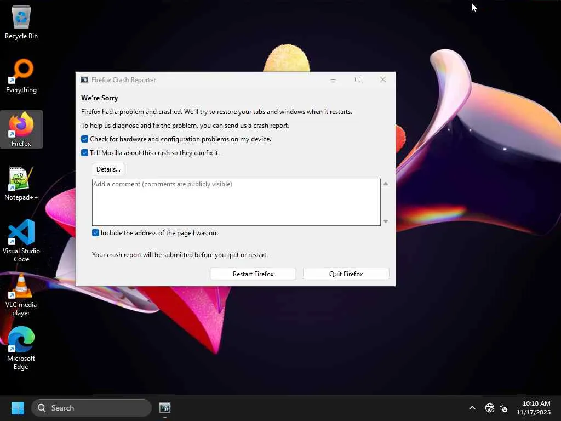The image size is (561, 421).
Task: Select the Firefox desktop shortcut
Action: (21, 129)
